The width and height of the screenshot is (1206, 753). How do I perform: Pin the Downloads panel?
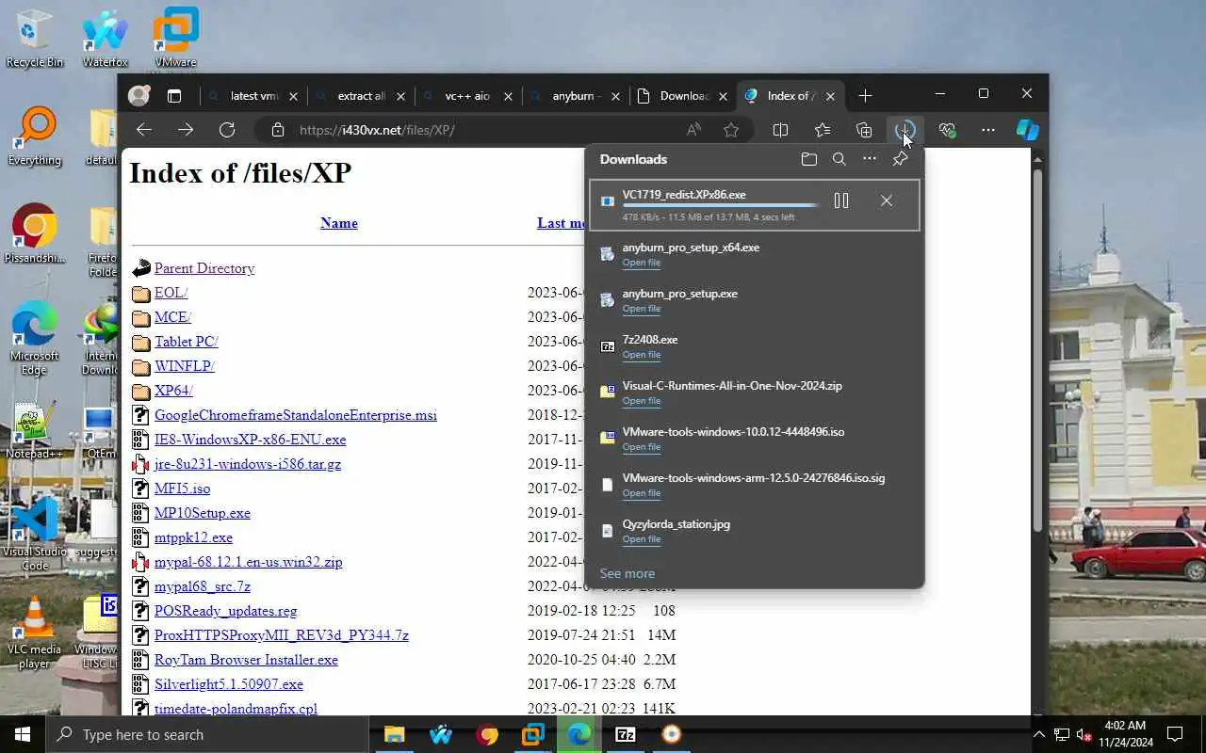900,159
